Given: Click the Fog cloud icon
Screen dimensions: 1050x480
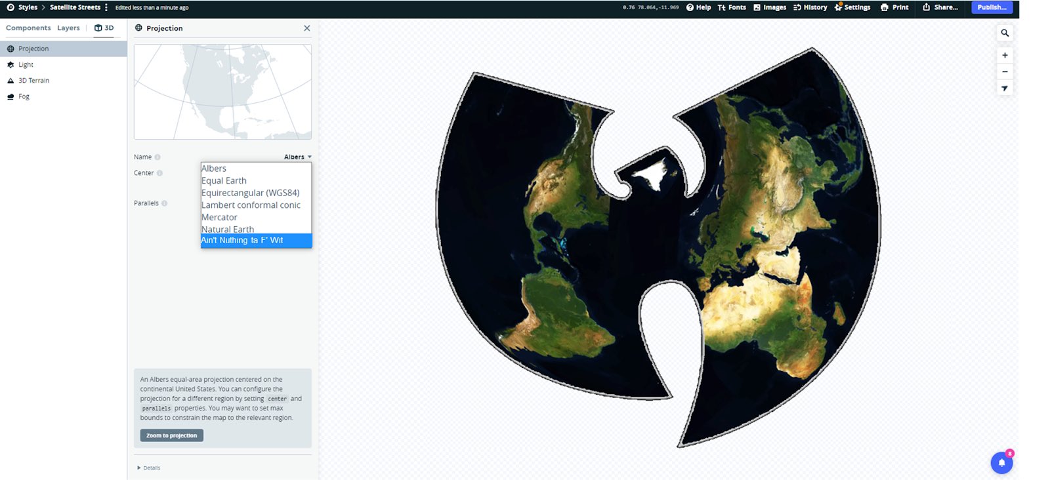Looking at the screenshot, I should click(10, 96).
